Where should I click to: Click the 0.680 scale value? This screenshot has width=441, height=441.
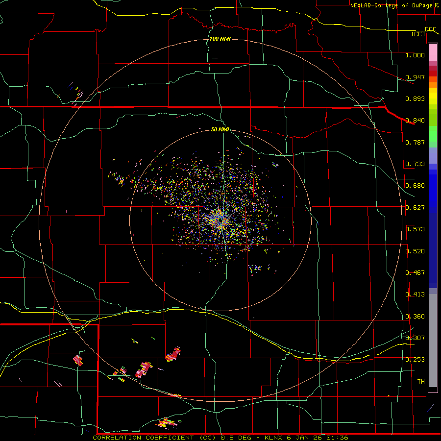click(x=415, y=186)
